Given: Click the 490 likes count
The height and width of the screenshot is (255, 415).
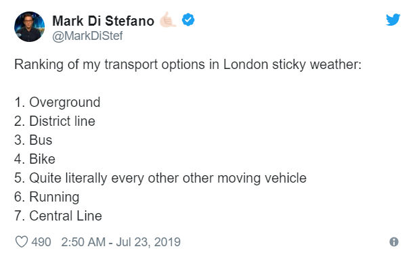Looking at the screenshot, I should [x=41, y=242].
